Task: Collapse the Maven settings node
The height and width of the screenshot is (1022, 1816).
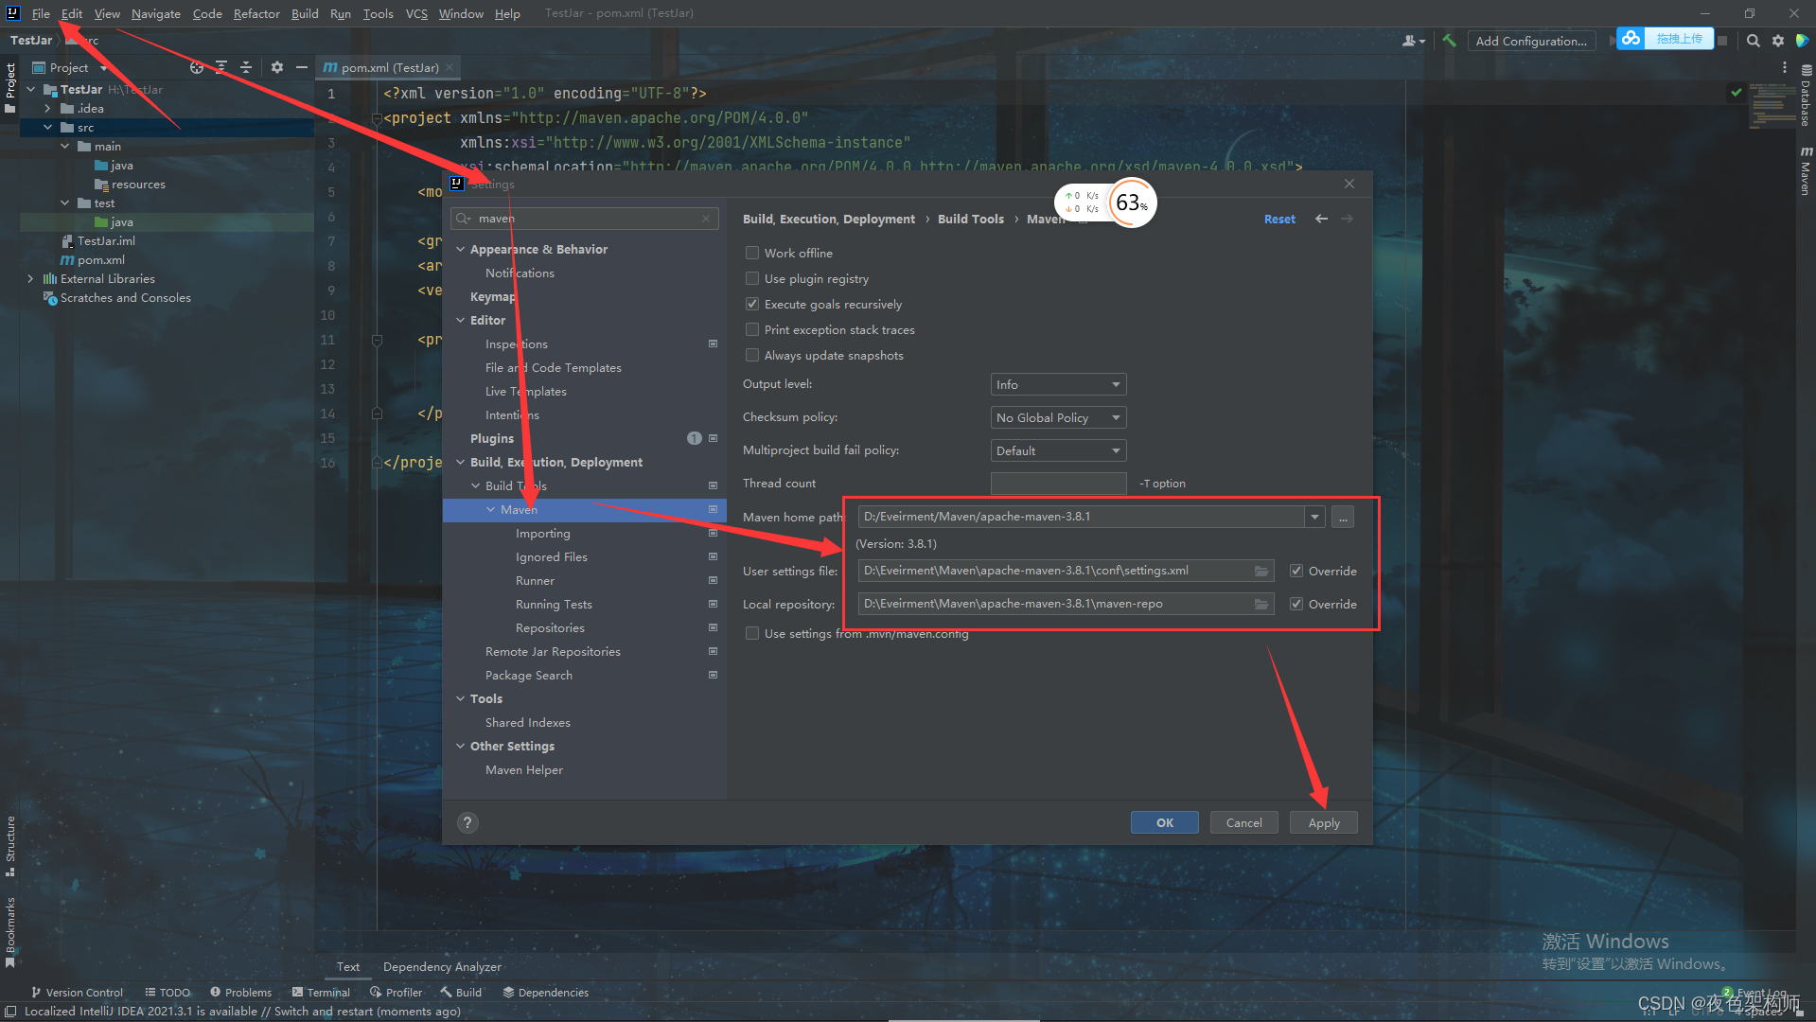Action: pyautogui.click(x=491, y=509)
